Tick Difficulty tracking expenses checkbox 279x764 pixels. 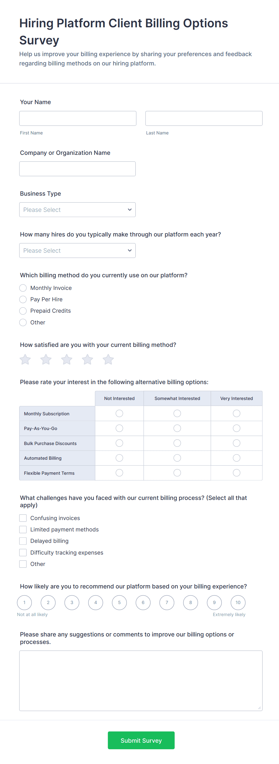coord(23,553)
